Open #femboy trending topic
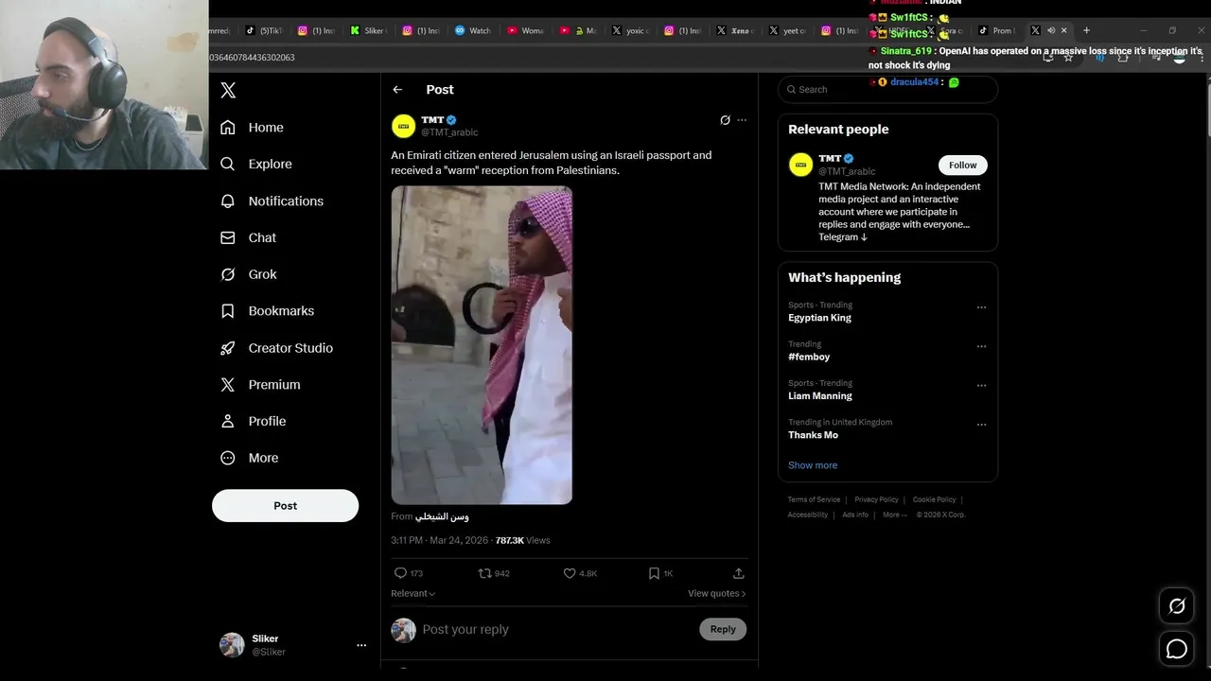Image resolution: width=1211 pixels, height=681 pixels. click(x=809, y=357)
